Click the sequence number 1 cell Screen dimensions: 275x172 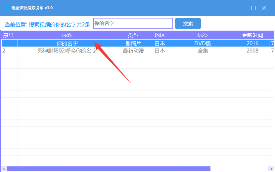point(10,43)
